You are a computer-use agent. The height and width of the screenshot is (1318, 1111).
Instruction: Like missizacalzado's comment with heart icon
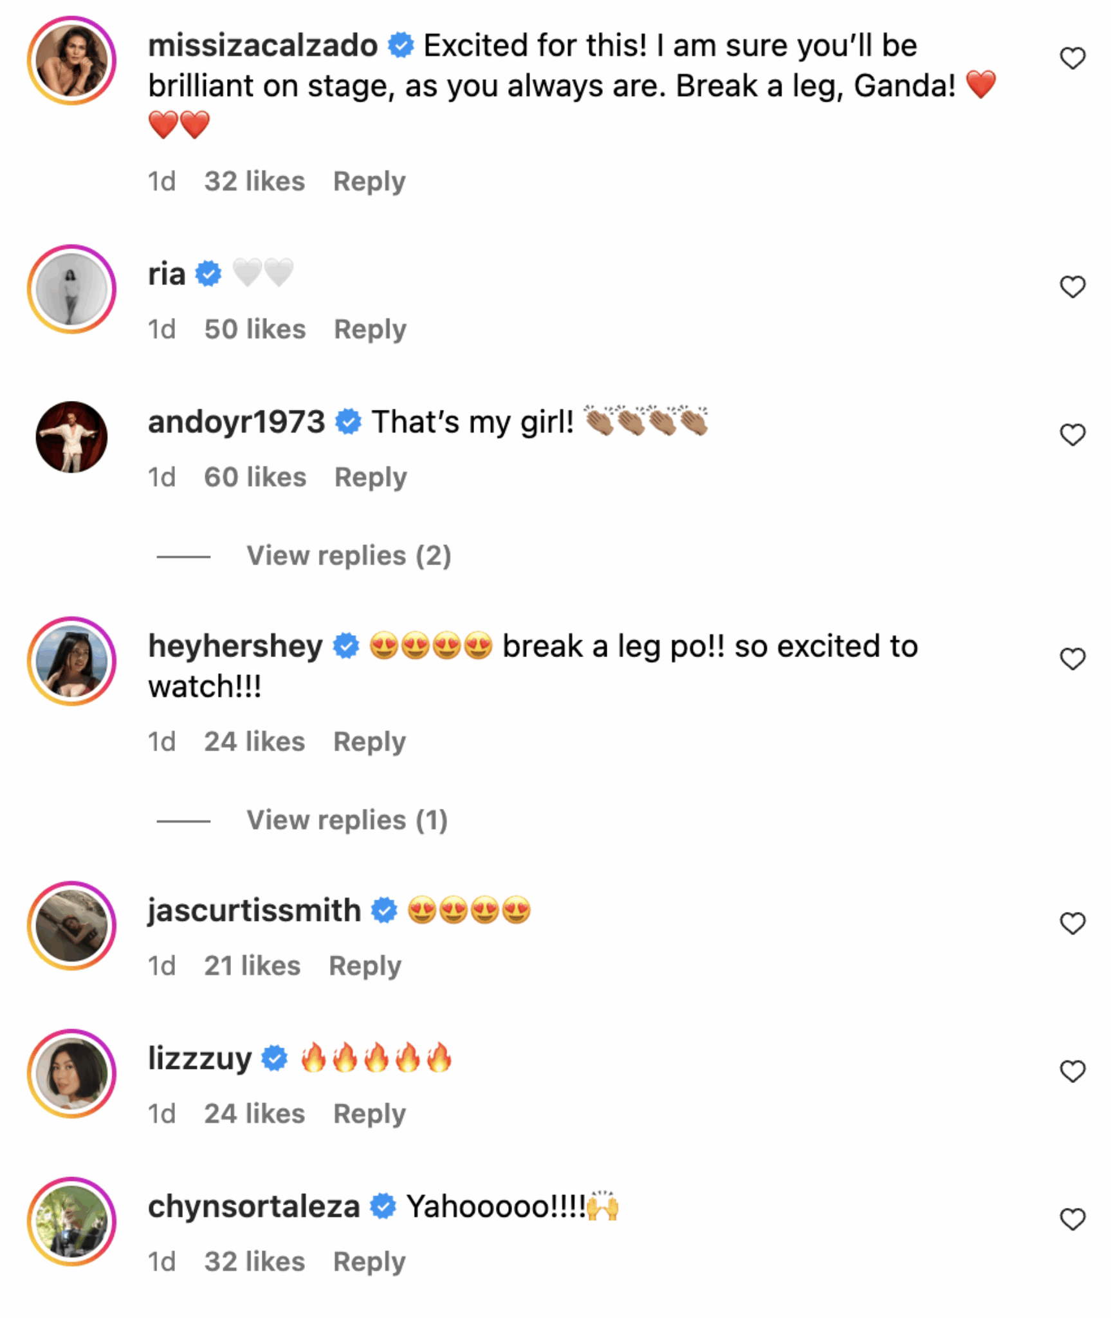(x=1072, y=59)
